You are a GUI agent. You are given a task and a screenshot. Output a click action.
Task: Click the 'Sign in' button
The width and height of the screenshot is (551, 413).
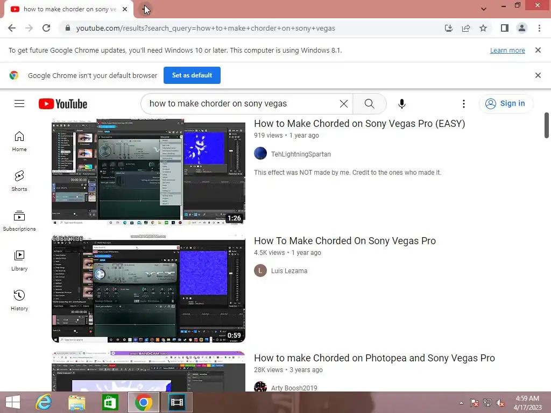click(x=505, y=104)
